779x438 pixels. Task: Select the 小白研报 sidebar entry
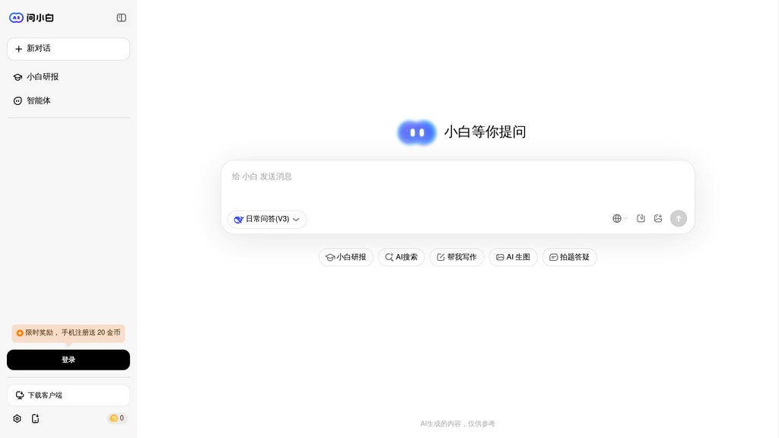(42, 77)
